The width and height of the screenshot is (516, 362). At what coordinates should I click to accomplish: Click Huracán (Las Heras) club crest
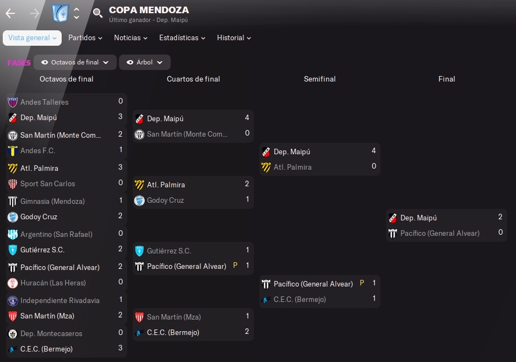pos(13,283)
